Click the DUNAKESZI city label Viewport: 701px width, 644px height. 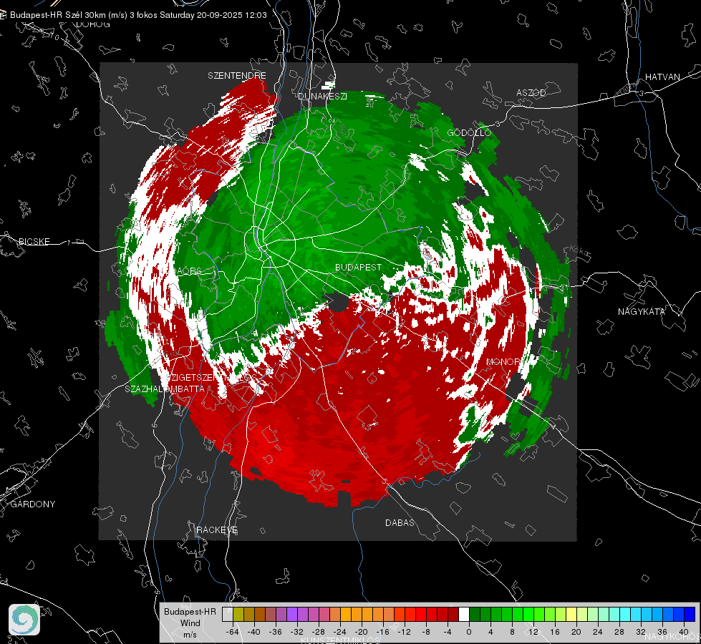pyautogui.click(x=322, y=96)
